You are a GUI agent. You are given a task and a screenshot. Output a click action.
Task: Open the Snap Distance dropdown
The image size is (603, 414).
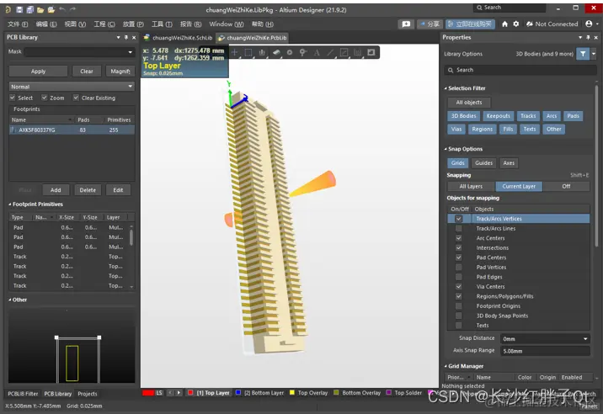585,338
